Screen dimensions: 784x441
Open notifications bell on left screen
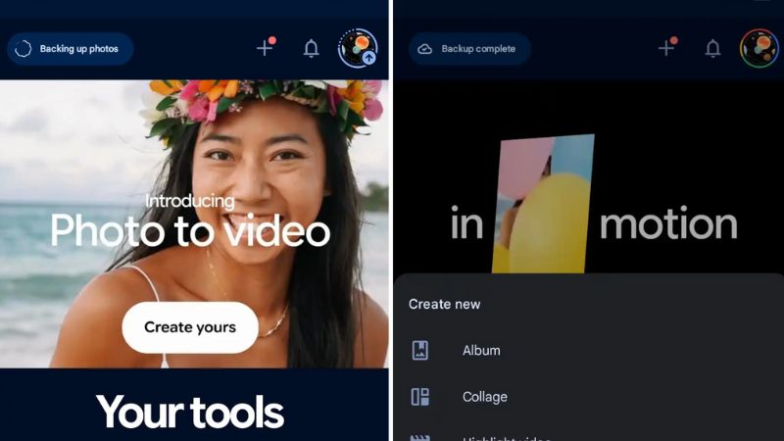coord(311,48)
